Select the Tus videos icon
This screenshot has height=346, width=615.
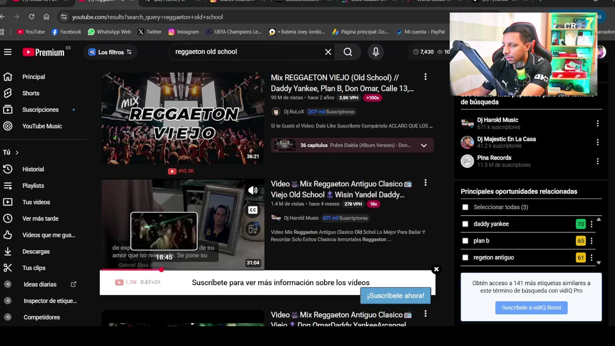point(8,202)
